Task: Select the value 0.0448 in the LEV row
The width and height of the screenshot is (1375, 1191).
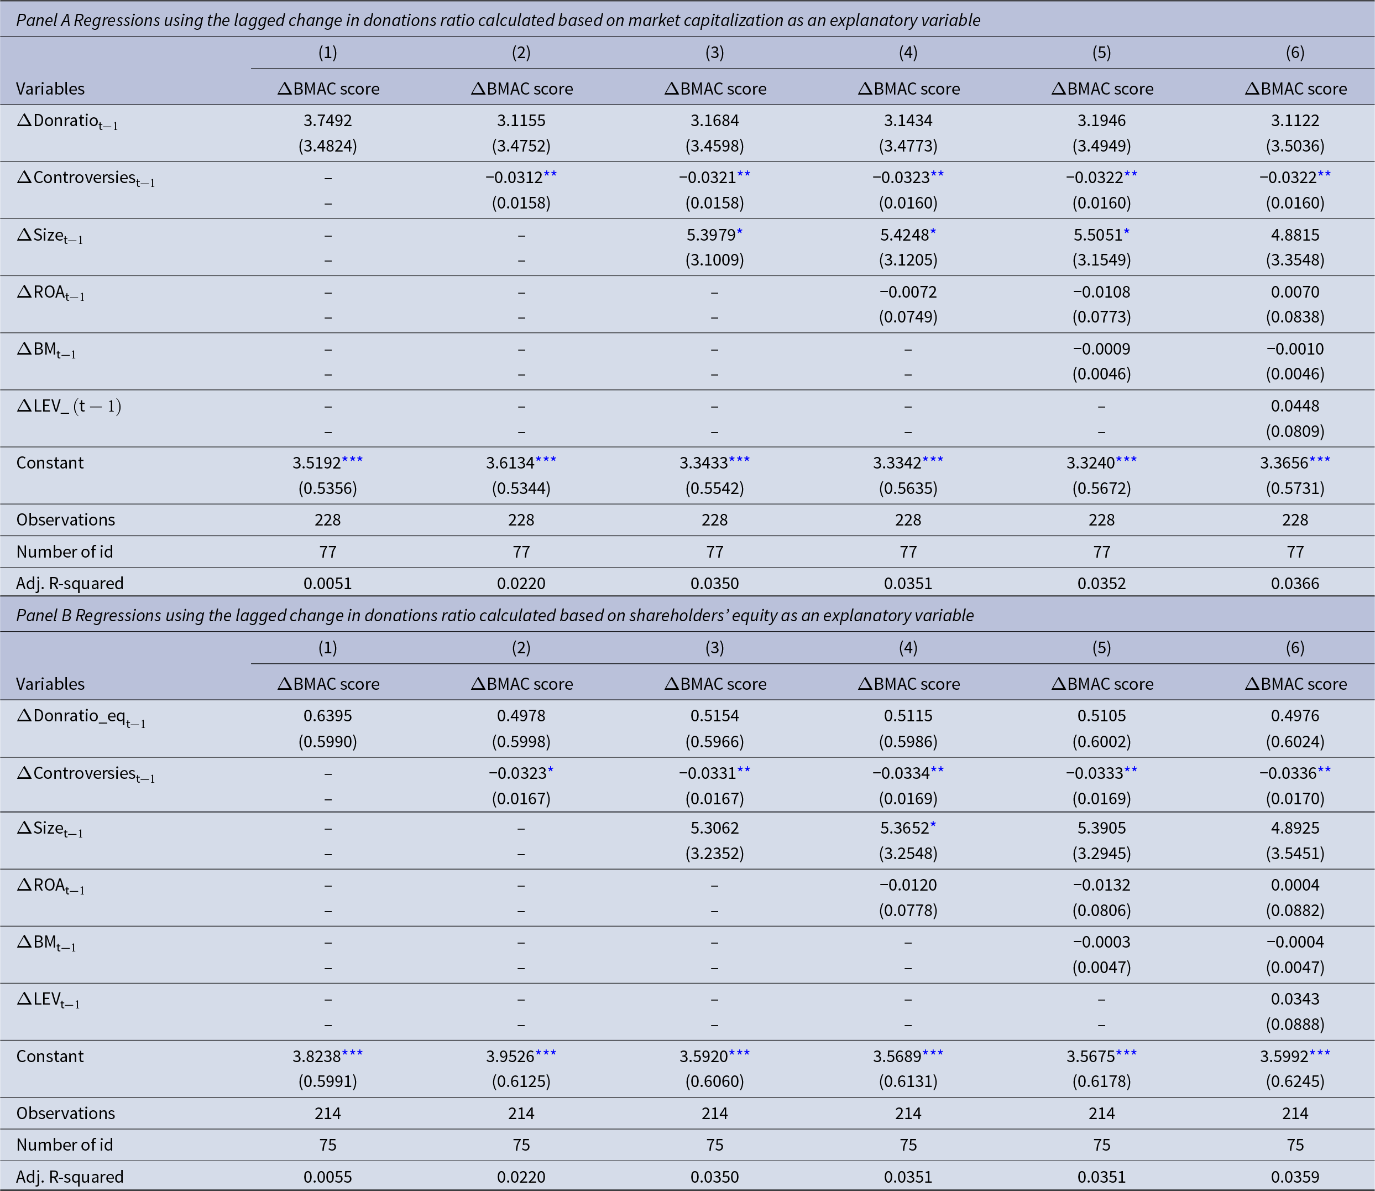Action: pos(1295,406)
